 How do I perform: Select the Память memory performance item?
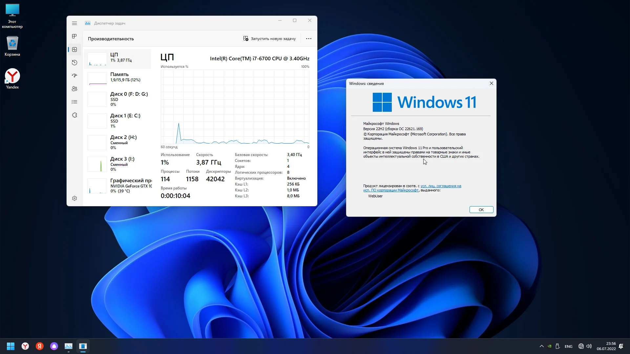coord(118,77)
